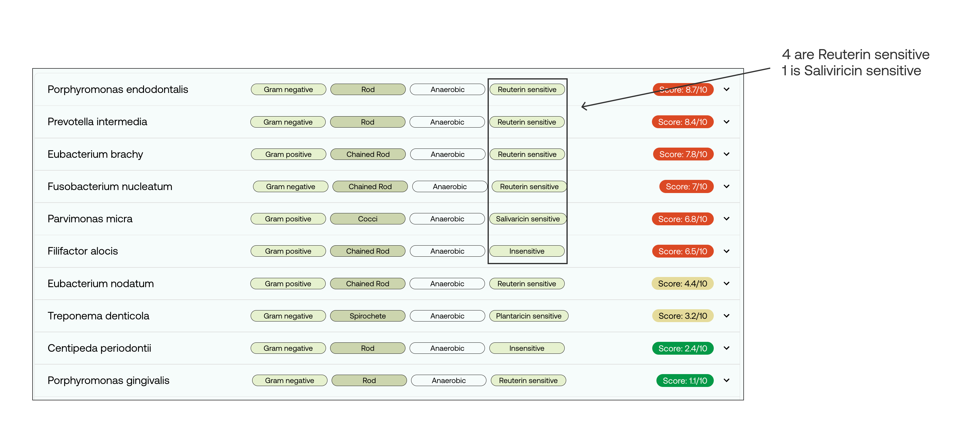Click the Spirochete shape tag
This screenshot has height=447, width=974.
pyautogui.click(x=367, y=316)
